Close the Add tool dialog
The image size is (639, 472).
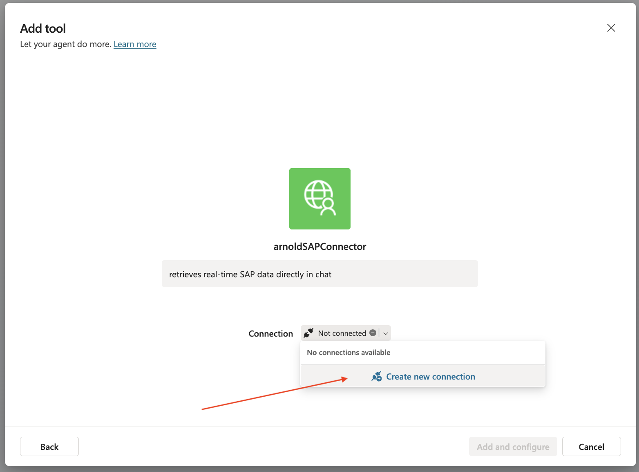[611, 28]
